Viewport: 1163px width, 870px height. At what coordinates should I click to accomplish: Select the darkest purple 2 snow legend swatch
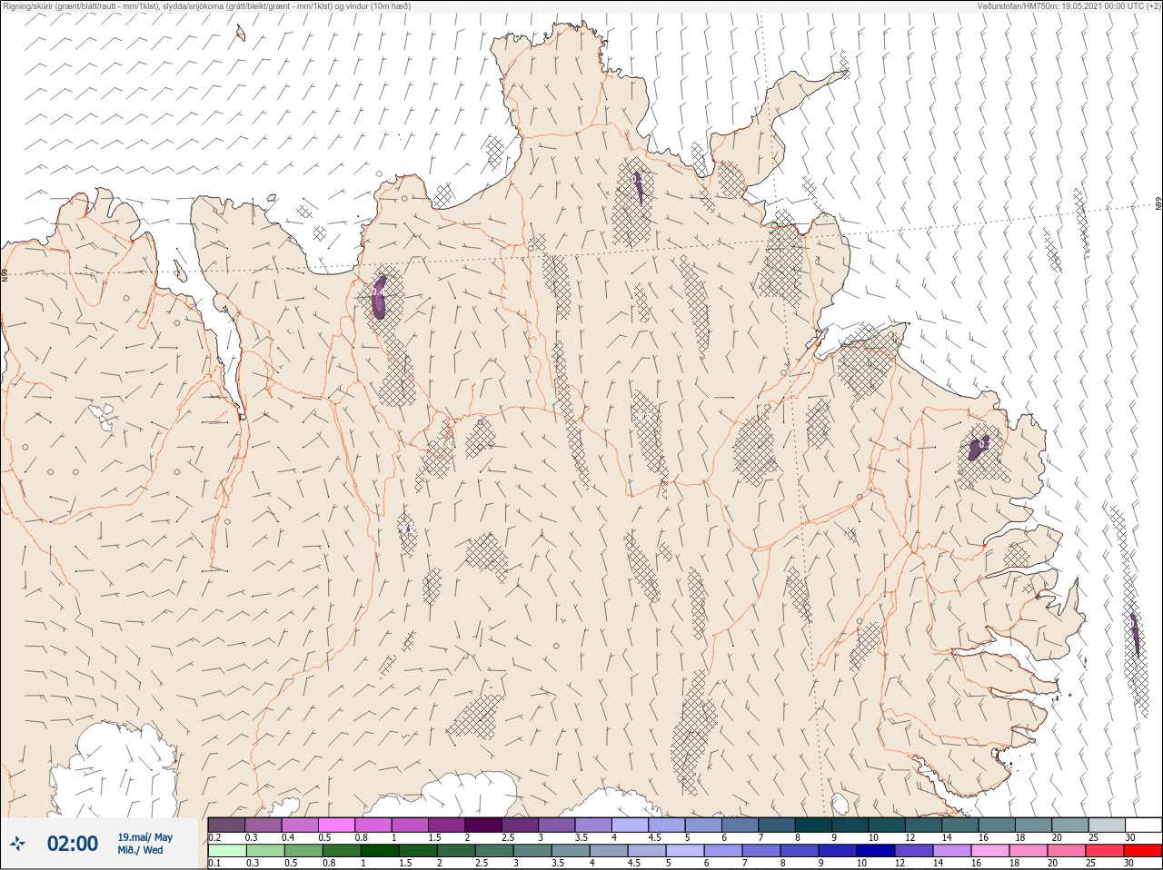tap(484, 825)
